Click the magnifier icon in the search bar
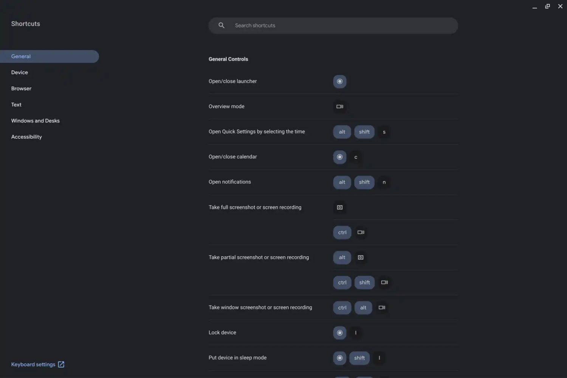This screenshot has width=567, height=378. [222, 25]
